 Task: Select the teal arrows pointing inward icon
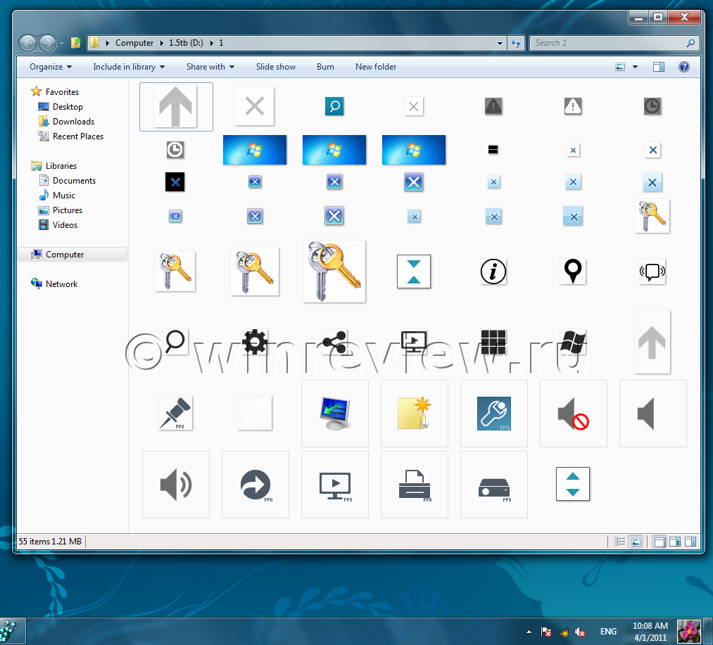coord(414,272)
